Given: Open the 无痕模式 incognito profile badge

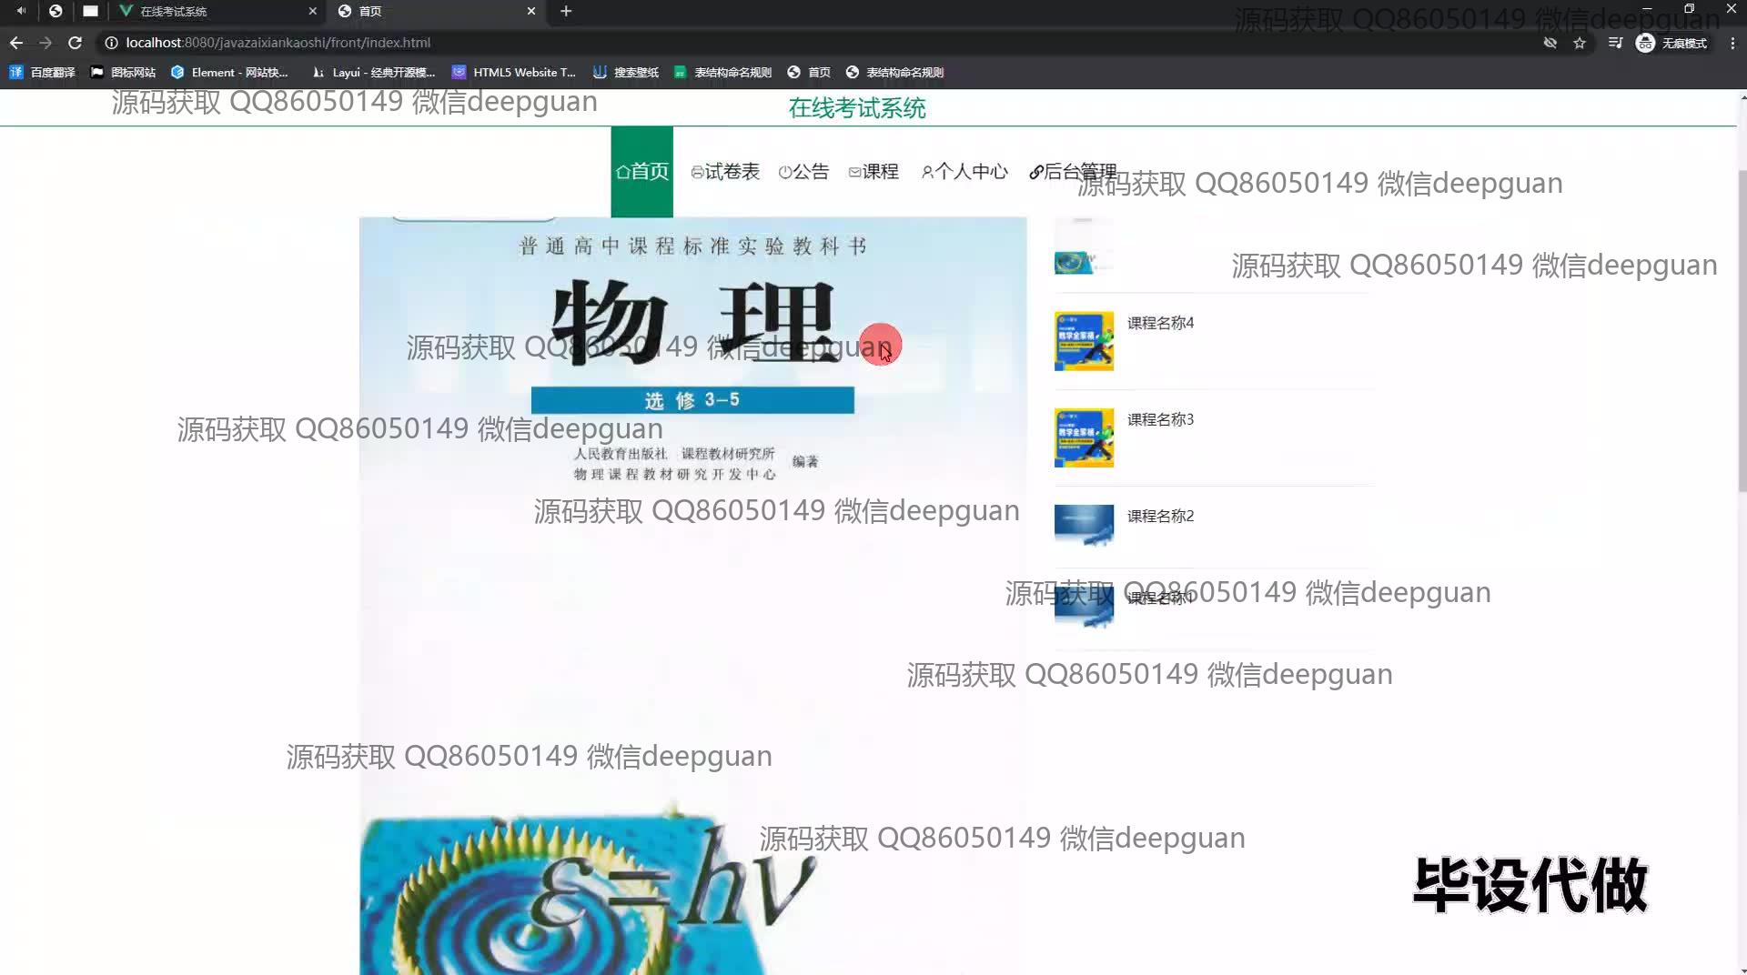Looking at the screenshot, I should coord(1672,43).
